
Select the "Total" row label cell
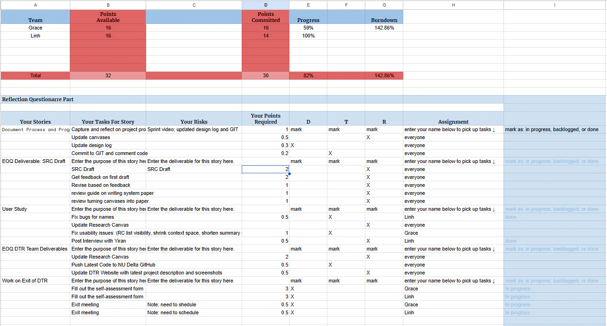36,76
